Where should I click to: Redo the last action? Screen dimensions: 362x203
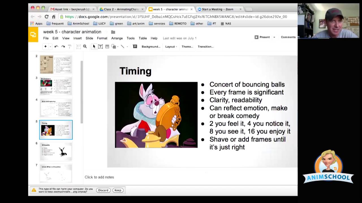click(63, 47)
